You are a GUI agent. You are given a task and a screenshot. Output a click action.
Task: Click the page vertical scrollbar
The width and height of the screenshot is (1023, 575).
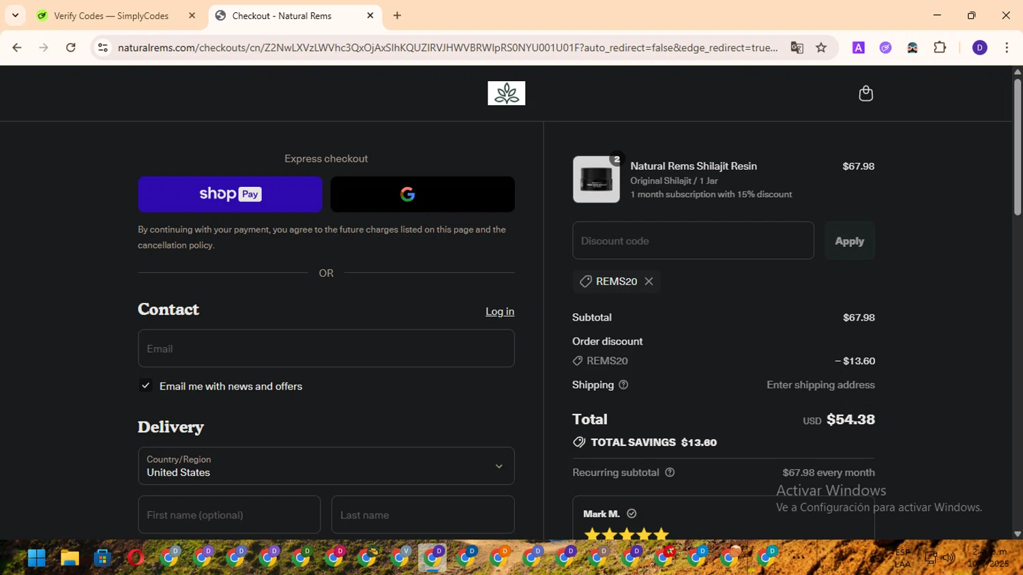[1018, 147]
